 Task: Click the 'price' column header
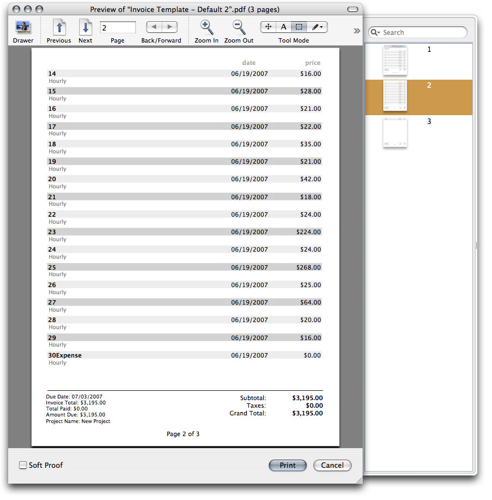(313, 63)
